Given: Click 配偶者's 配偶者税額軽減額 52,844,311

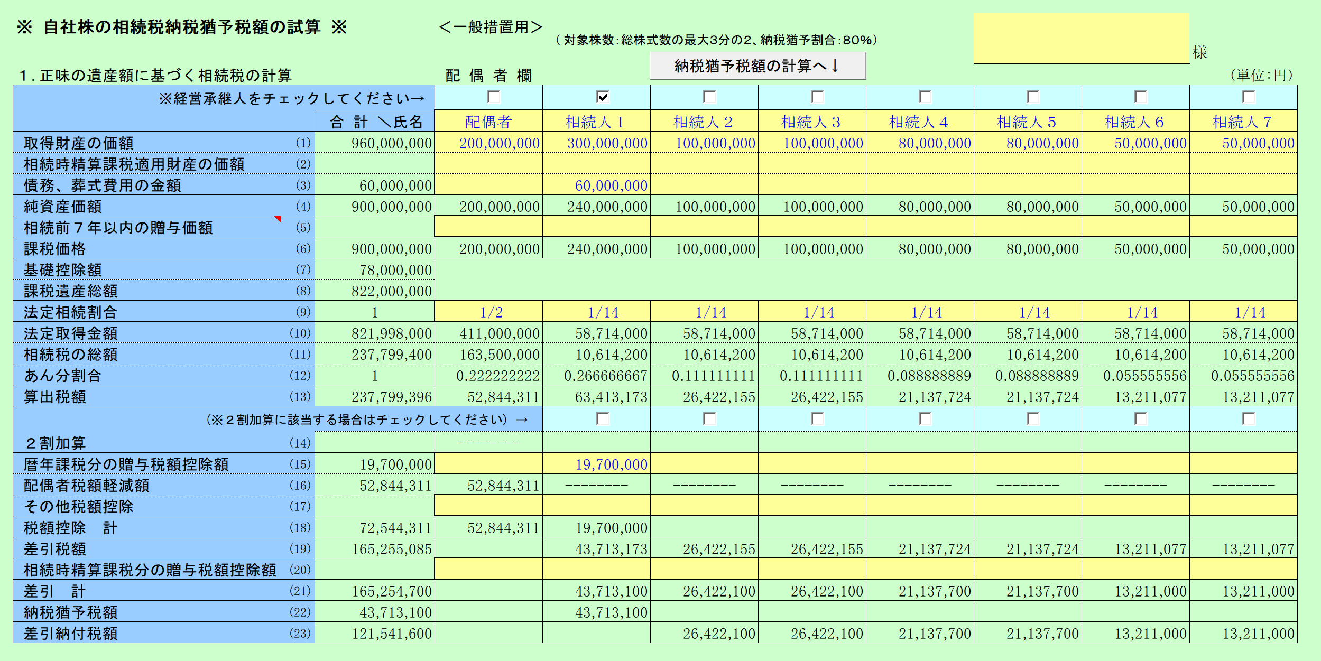Looking at the screenshot, I should click(488, 485).
